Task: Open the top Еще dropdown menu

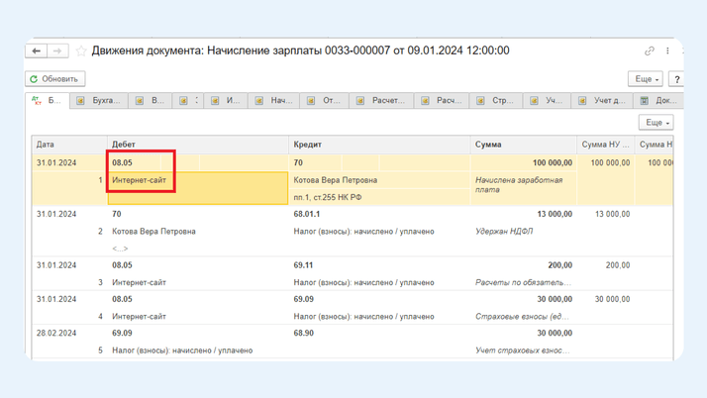Action: [x=645, y=79]
